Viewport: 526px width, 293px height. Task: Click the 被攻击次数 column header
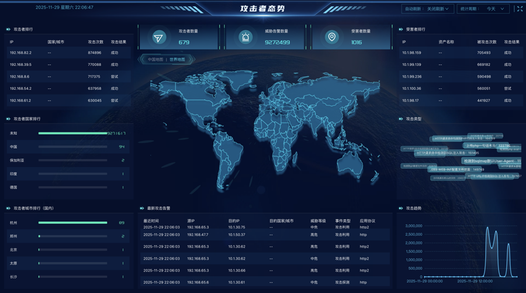487,42
